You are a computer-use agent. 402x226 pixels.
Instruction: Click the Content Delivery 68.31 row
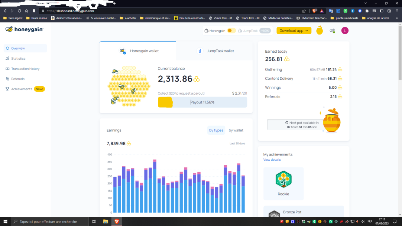tap(304, 79)
